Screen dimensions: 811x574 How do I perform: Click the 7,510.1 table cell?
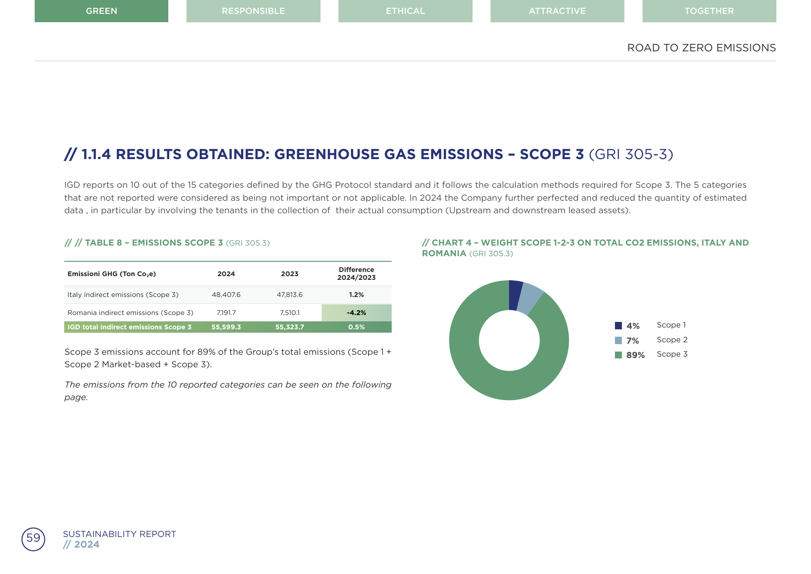pos(289,313)
